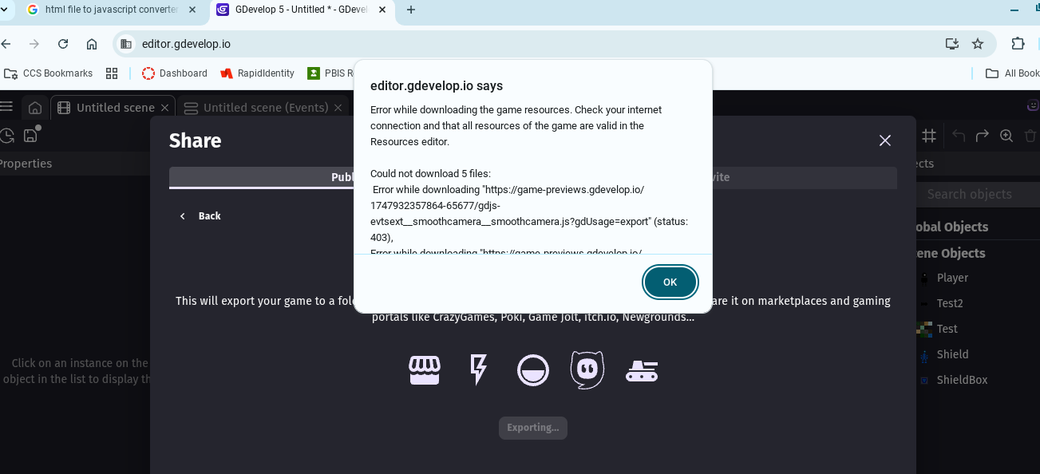This screenshot has height=474, width=1040.
Task: Close the GDevelop 5 browser tab
Action: click(384, 10)
